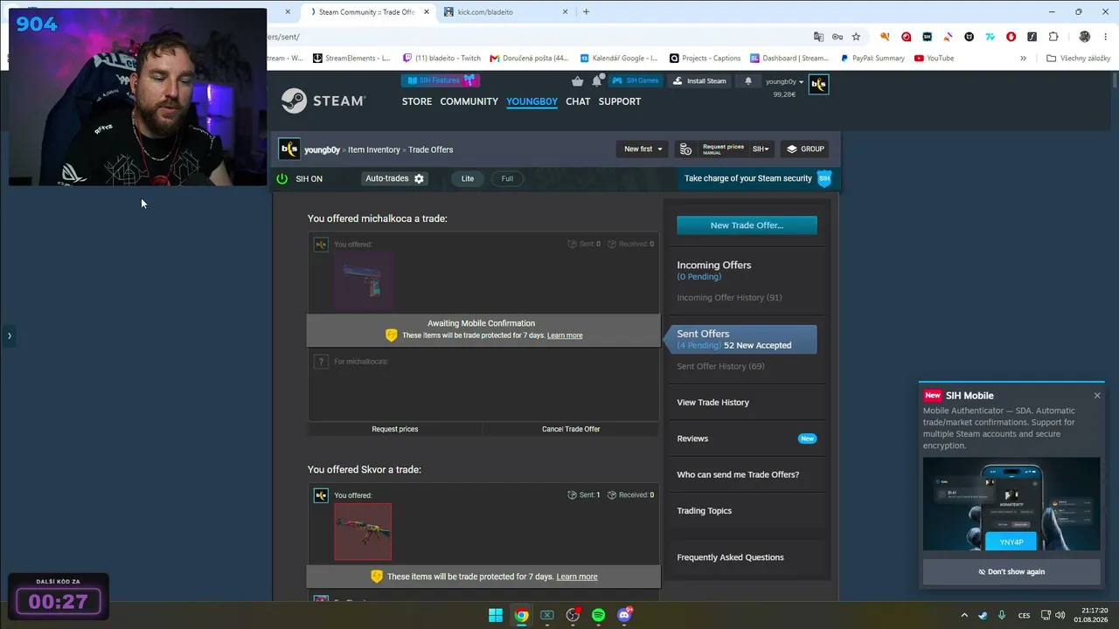
Task: Expand the left side panel arrow
Action: (9, 335)
